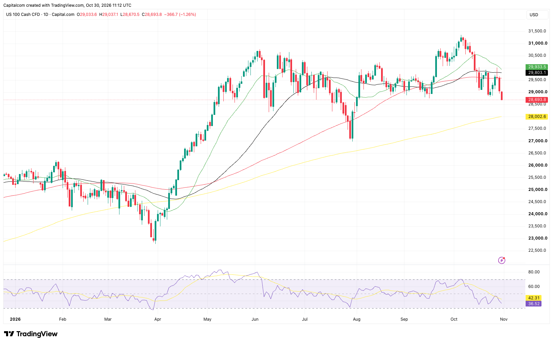The width and height of the screenshot is (553, 344).
Task: Click the 2026 label on time axis
Action: point(15,319)
